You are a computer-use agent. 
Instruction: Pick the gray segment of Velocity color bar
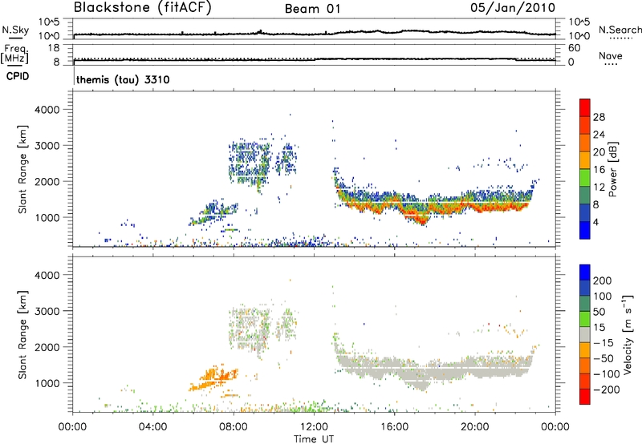tap(585, 334)
